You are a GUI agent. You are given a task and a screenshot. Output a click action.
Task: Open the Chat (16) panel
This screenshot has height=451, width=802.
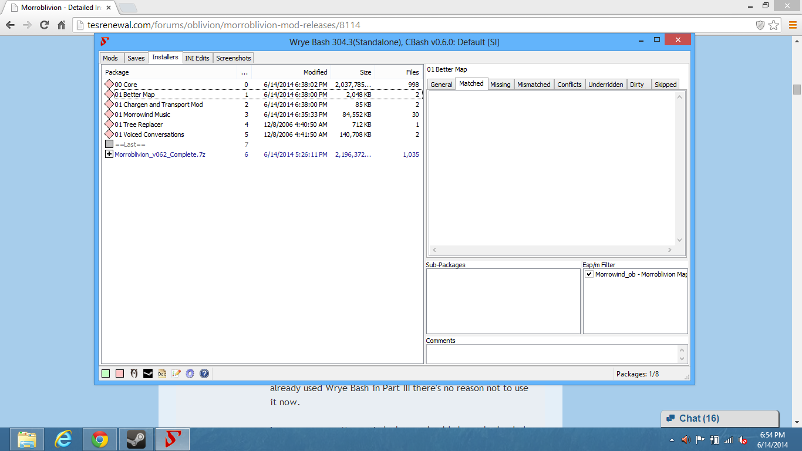(x=720, y=419)
